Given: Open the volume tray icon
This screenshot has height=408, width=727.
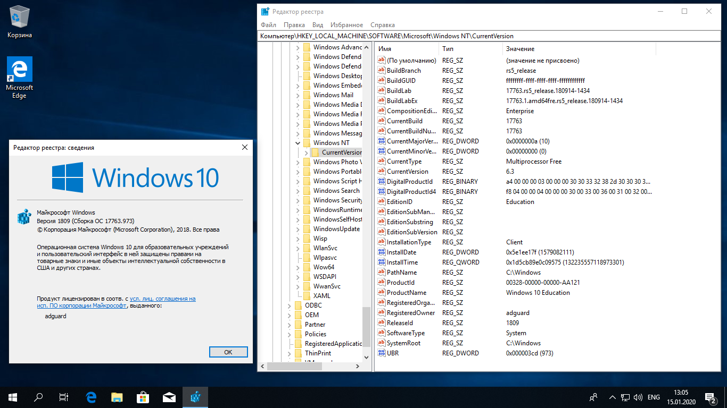Looking at the screenshot, I should [x=638, y=397].
